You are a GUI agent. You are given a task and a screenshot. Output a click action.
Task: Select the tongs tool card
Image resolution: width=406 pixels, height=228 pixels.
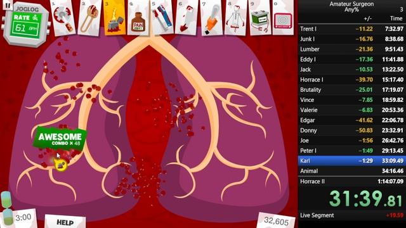point(89,18)
